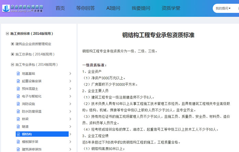Expand the 施工总承包（2014版现用） tree node
The width and height of the screenshot is (239, 152).
(x=13, y=54)
